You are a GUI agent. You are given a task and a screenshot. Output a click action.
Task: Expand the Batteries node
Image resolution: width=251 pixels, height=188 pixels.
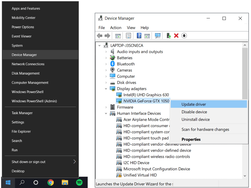(x=106, y=58)
